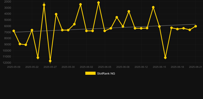Select the peak point just before 2025-06-02
203x99 pixels.
tap(80, 4)
